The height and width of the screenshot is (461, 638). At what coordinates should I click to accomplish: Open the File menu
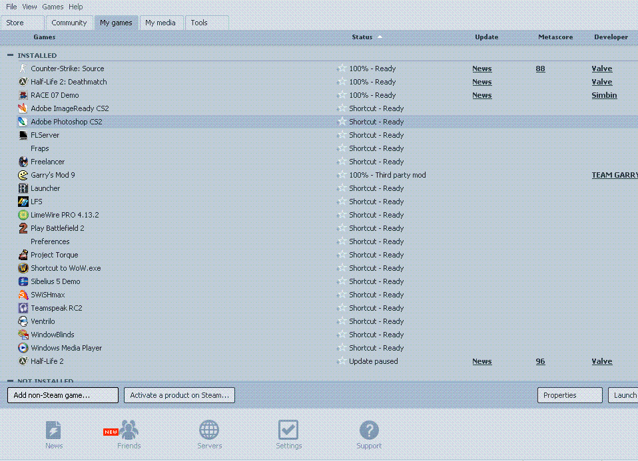[11, 7]
